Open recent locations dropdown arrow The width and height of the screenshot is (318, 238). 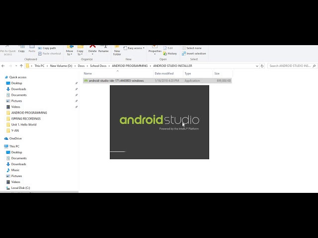(x=16, y=66)
